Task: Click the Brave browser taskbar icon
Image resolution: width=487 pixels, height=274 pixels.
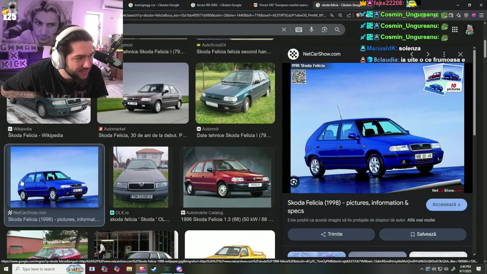Action: pos(142,269)
